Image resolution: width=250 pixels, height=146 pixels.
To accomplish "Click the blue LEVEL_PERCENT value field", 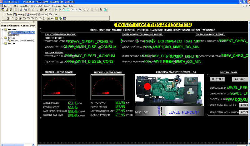I will click(x=184, y=112).
